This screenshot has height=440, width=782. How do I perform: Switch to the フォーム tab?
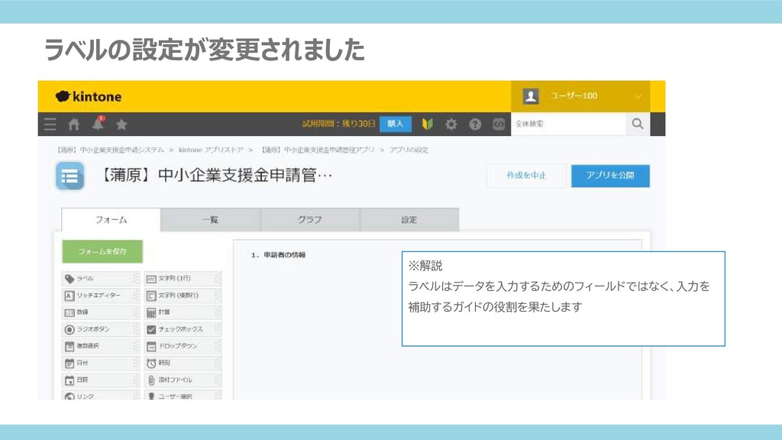111,219
